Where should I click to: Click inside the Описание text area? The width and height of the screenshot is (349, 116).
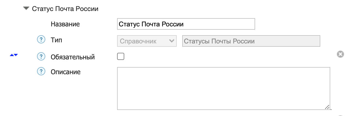coord(223,88)
